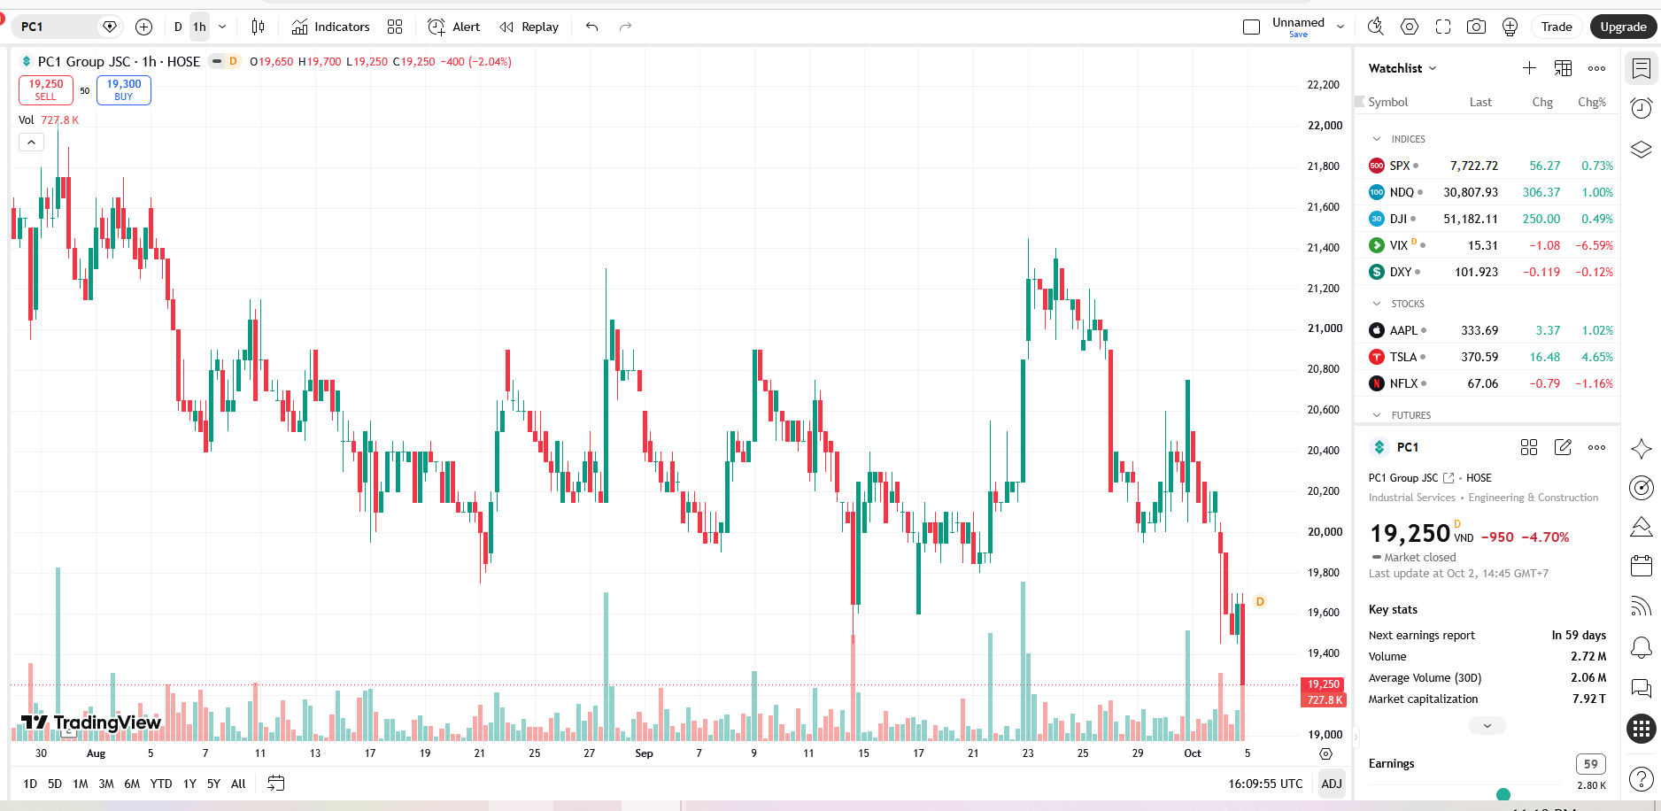Open chart settings hexagon icon
The image size is (1661, 811).
(1410, 27)
